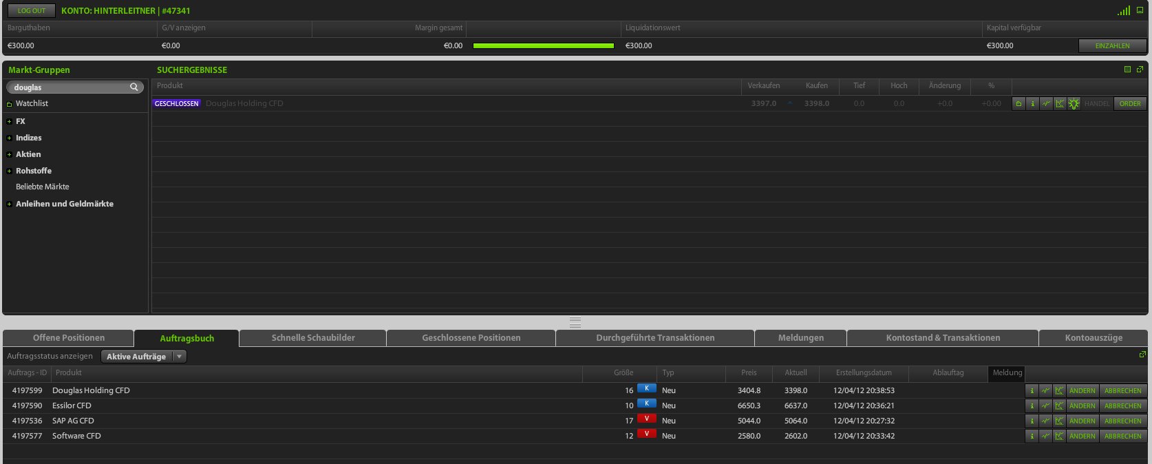Open info icon for Douglas Holding search result
Image resolution: width=1152 pixels, height=464 pixels.
pos(1032,104)
